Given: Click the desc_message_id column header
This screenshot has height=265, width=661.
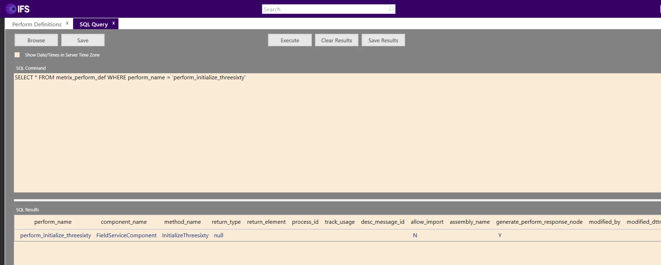Looking at the screenshot, I should coord(383,222).
